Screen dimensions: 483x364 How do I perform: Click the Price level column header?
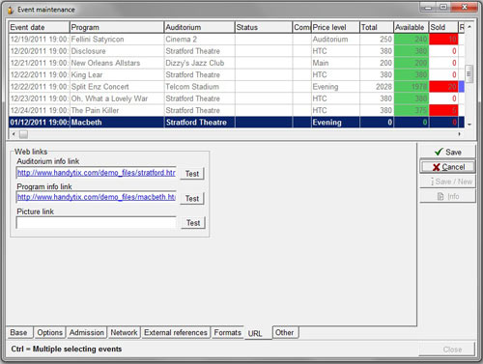coord(335,27)
